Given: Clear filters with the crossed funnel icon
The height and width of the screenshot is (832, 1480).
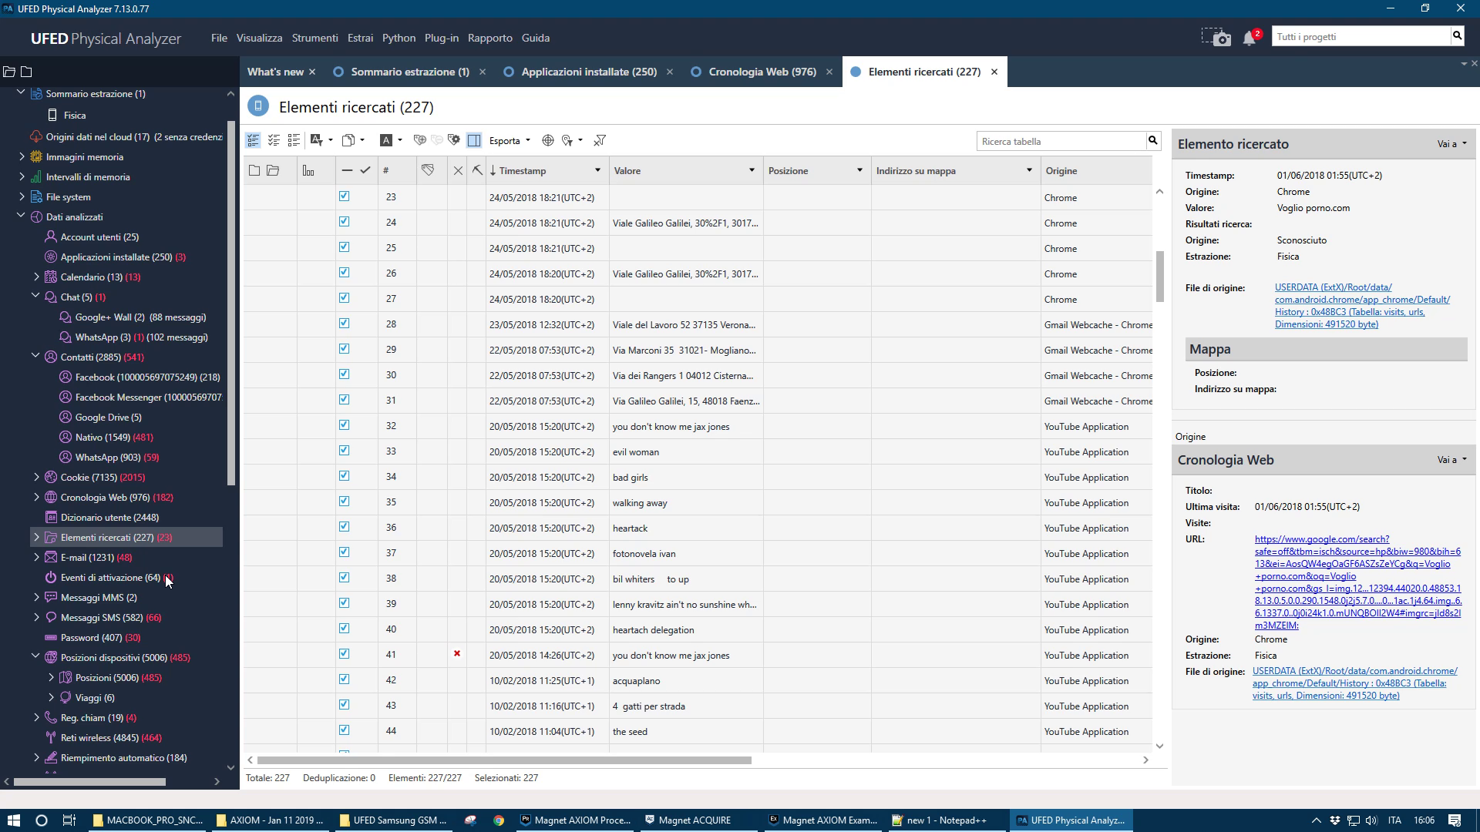Looking at the screenshot, I should point(600,140).
